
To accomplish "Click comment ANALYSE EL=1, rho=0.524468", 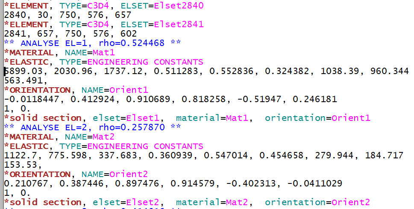I will (92, 43).
